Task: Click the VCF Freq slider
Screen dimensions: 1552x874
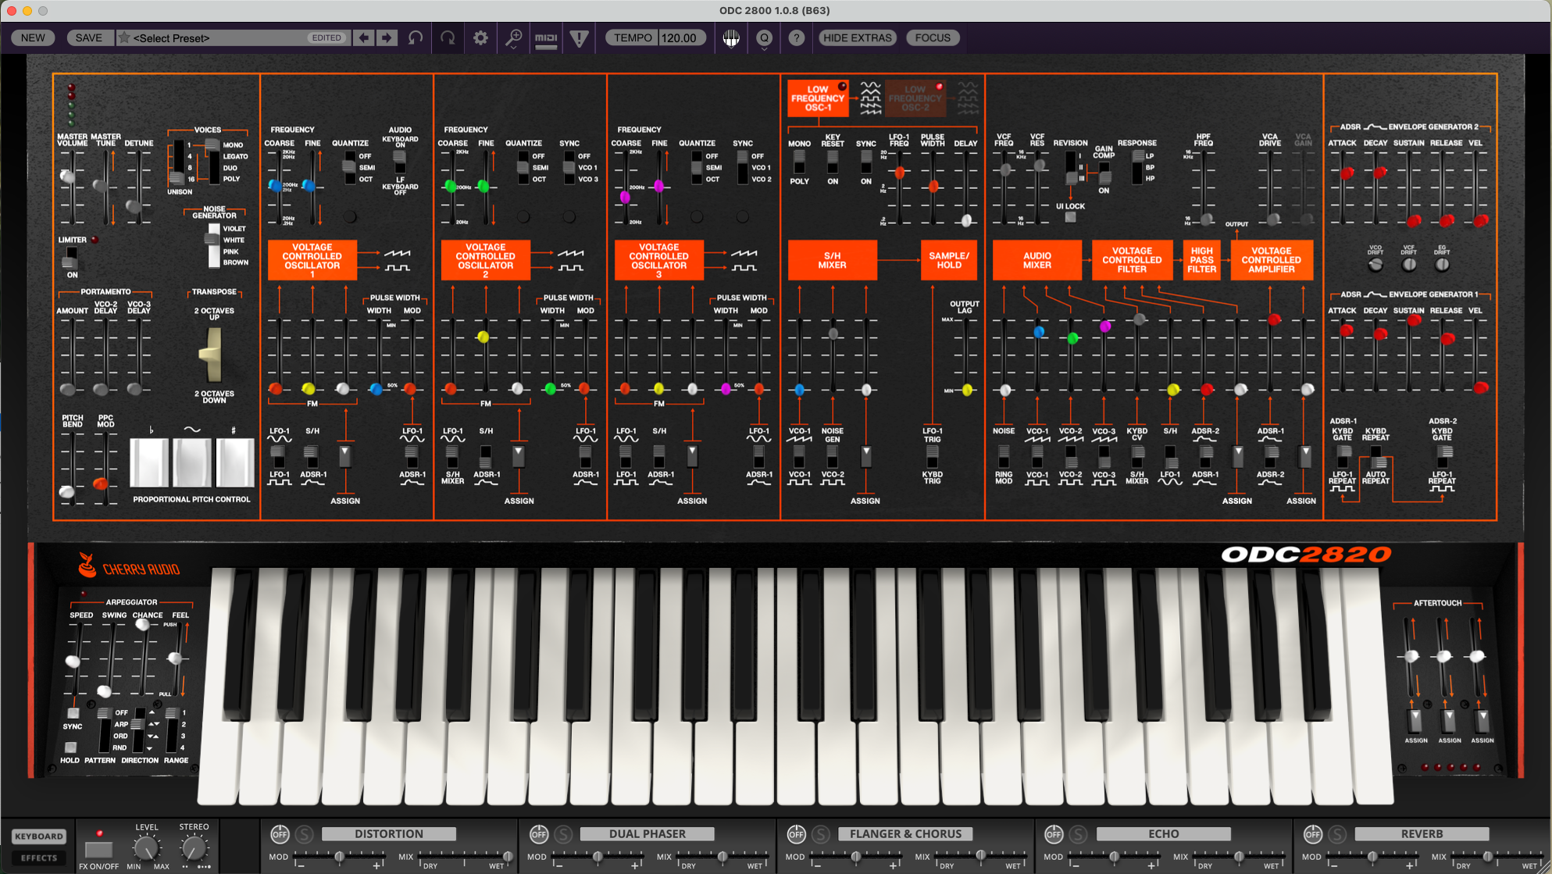Action: click(1005, 169)
